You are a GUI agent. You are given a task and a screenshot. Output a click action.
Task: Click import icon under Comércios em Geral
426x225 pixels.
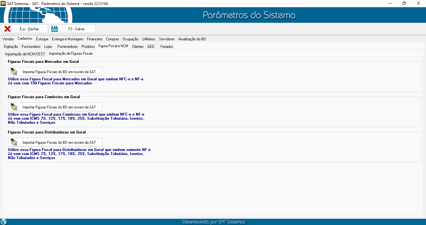(13, 107)
